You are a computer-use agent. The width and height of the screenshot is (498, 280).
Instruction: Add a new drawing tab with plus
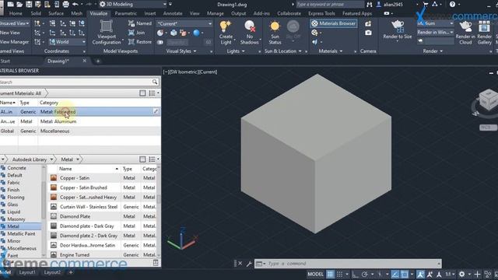click(x=98, y=61)
